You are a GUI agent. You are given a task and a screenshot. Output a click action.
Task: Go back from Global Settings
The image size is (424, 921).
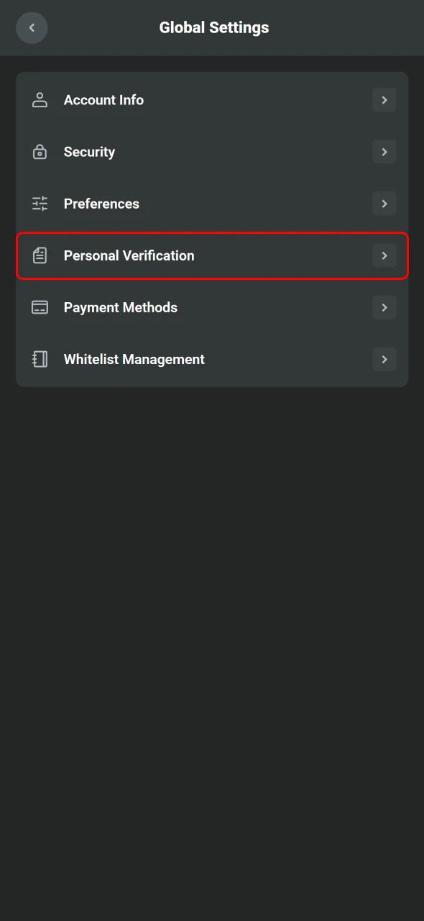(32, 27)
